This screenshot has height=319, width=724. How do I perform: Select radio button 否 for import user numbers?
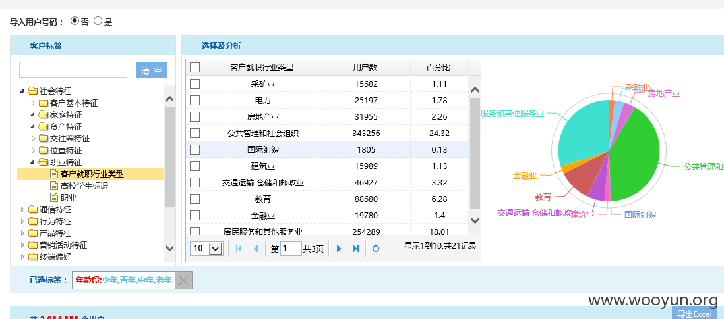coord(75,20)
